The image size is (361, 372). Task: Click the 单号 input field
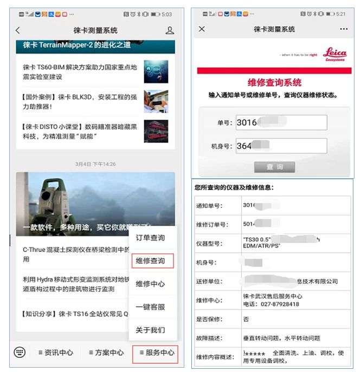281,122
